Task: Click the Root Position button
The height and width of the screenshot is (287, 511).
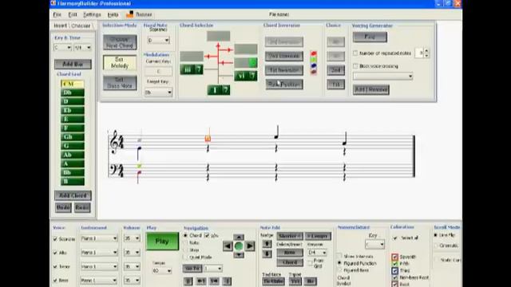Action: tap(284, 85)
